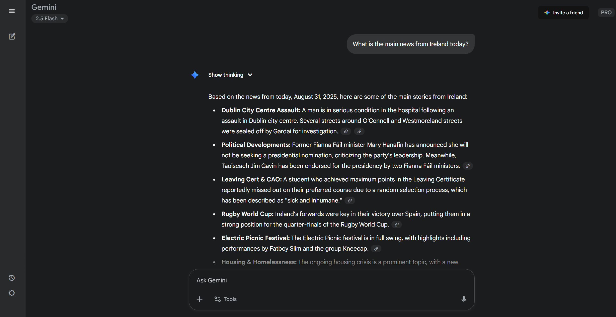Open the Tools menu in prompt box
Viewport: 616px width, 317px height.
226,299
